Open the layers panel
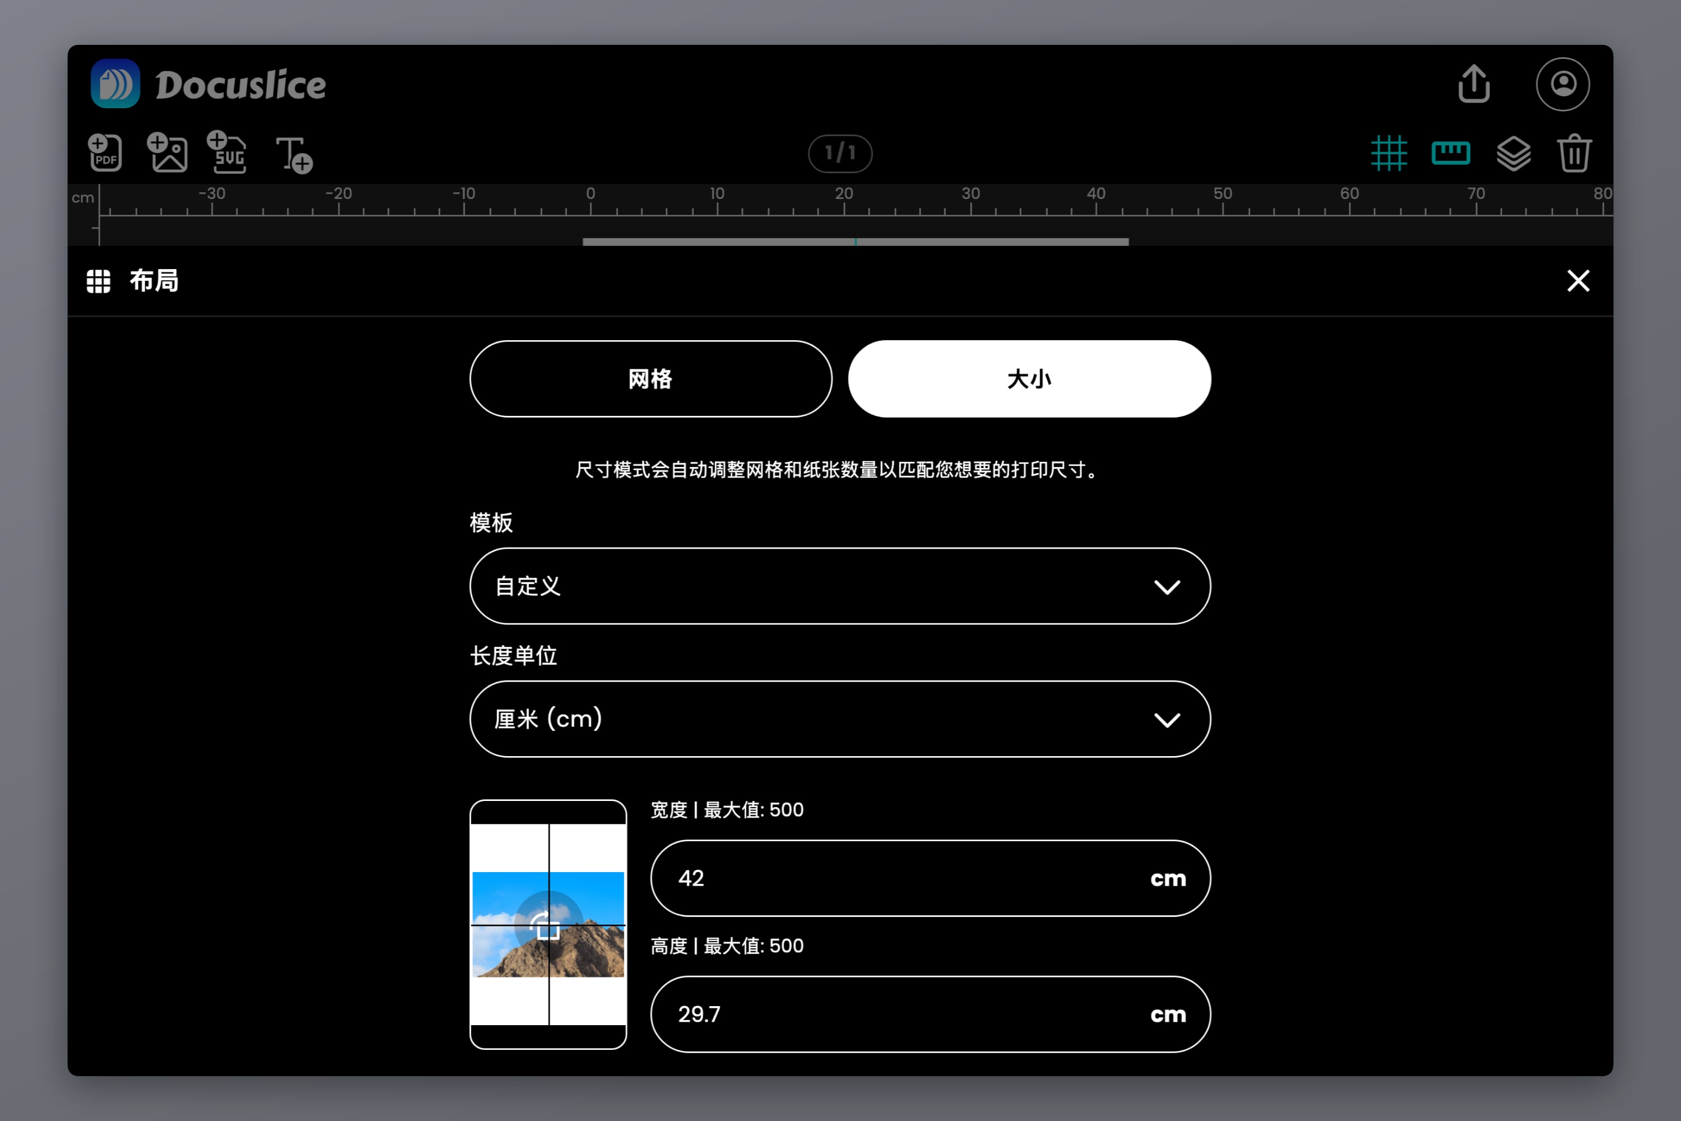Image resolution: width=1681 pixels, height=1121 pixels. tap(1514, 153)
